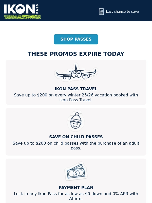Click the Ikon Pass mountain logo

point(19,9)
